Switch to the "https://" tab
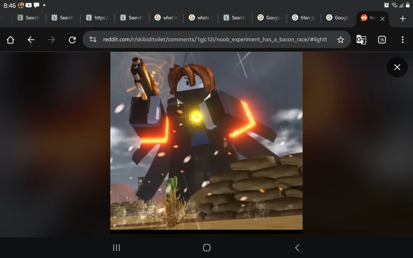413x258 pixels. 98,18
